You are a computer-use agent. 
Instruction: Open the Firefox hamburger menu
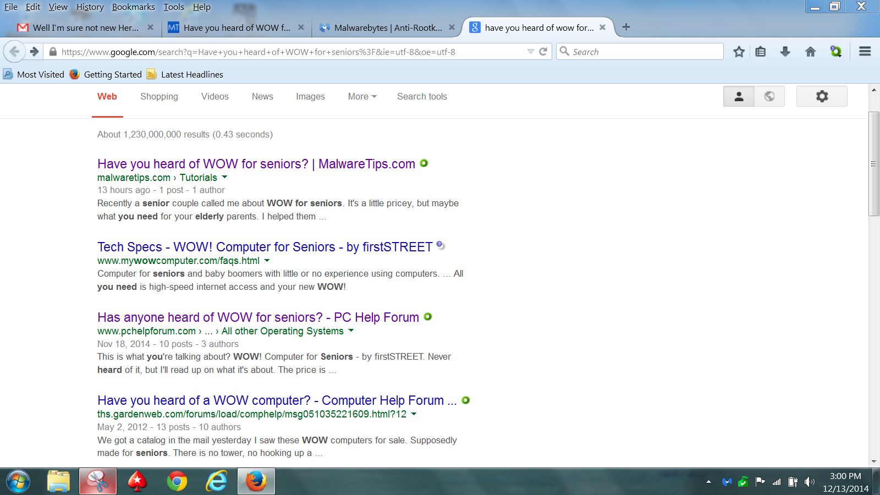pyautogui.click(x=865, y=52)
